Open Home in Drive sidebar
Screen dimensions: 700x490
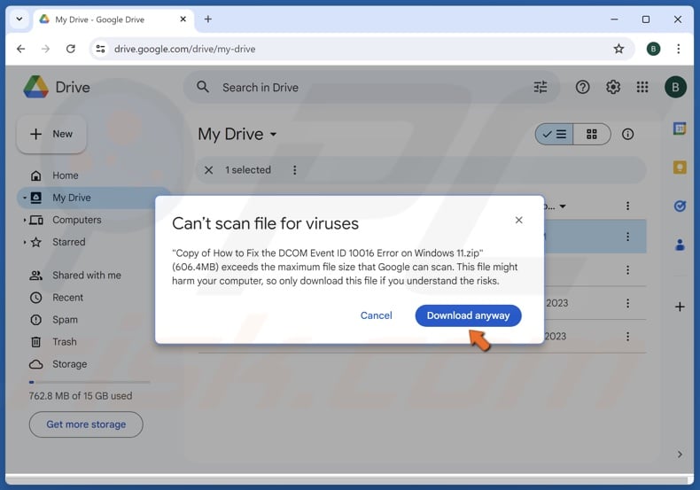[x=66, y=175]
